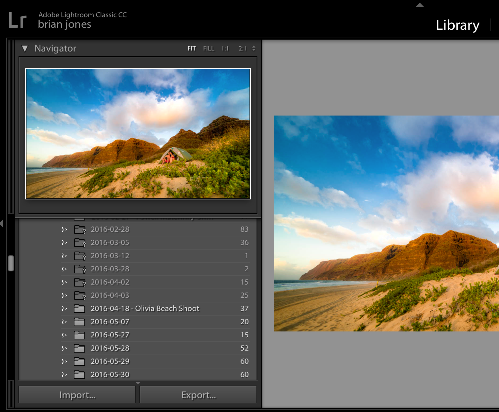Click the Import... button
Screen dimensions: 499x412
click(77, 395)
